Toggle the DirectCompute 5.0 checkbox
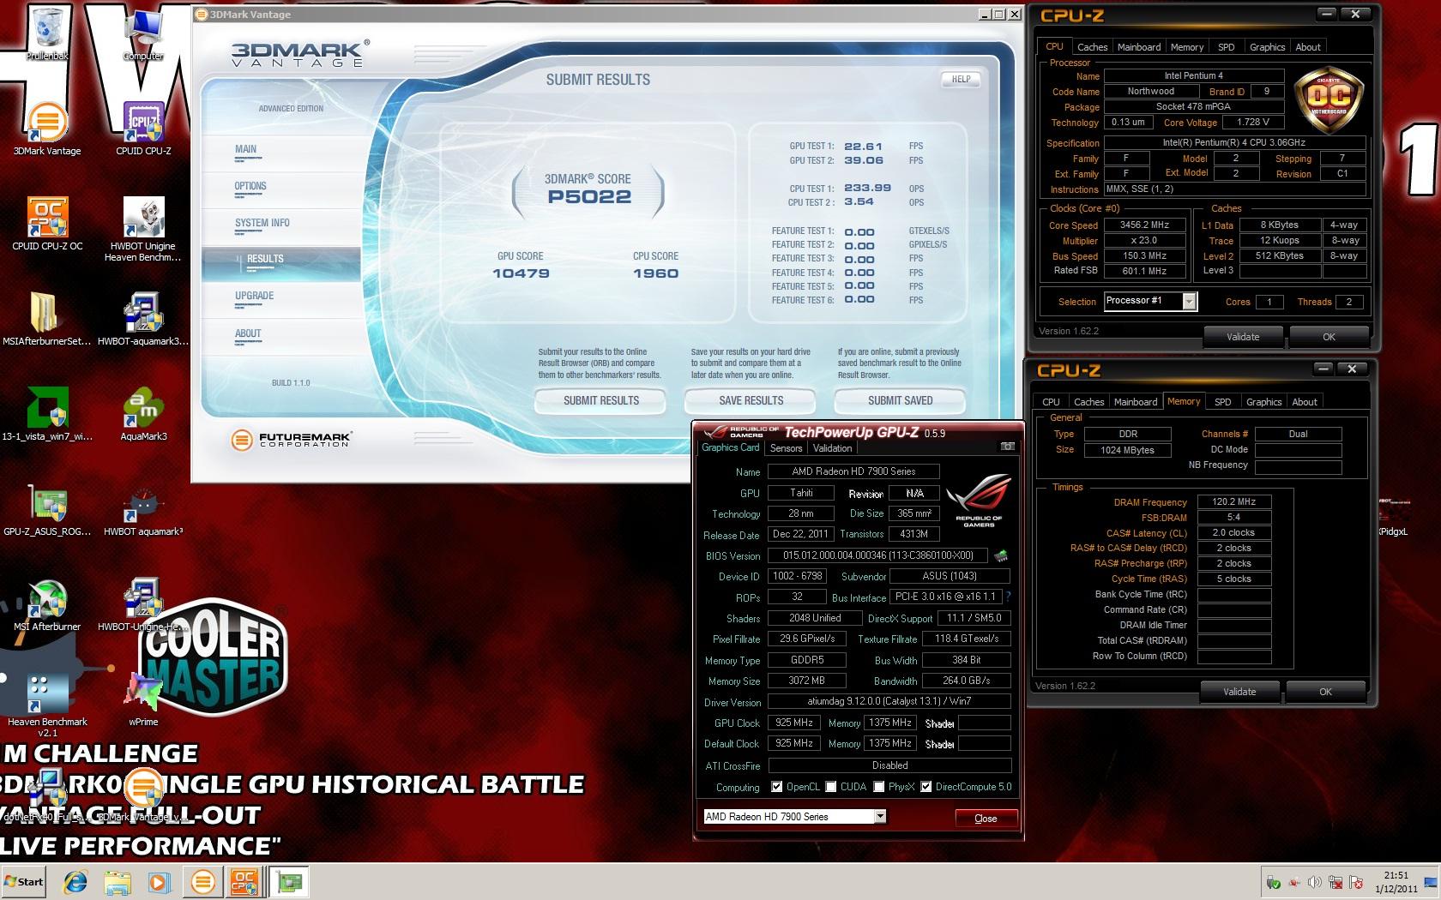 (x=925, y=787)
